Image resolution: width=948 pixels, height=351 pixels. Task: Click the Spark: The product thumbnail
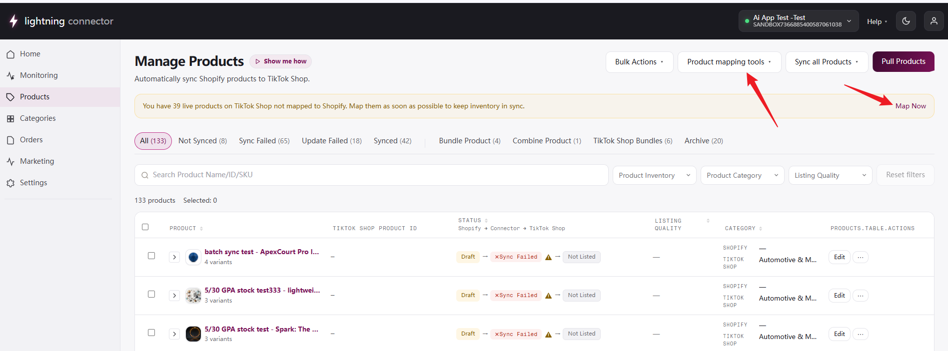coord(193,334)
